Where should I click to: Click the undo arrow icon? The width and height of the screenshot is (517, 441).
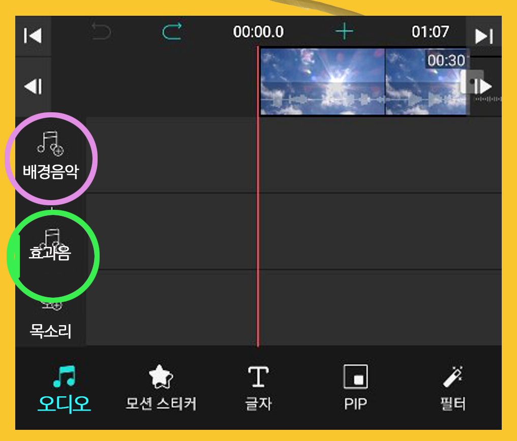pyautogui.click(x=101, y=31)
